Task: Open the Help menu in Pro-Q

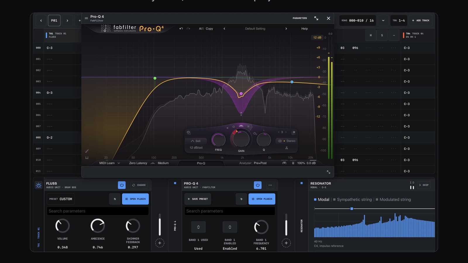Action: [x=304, y=29]
